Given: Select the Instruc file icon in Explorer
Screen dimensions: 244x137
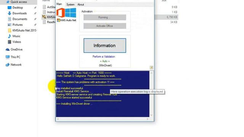Looking at the screenshot, I should click(x=44, y=12).
